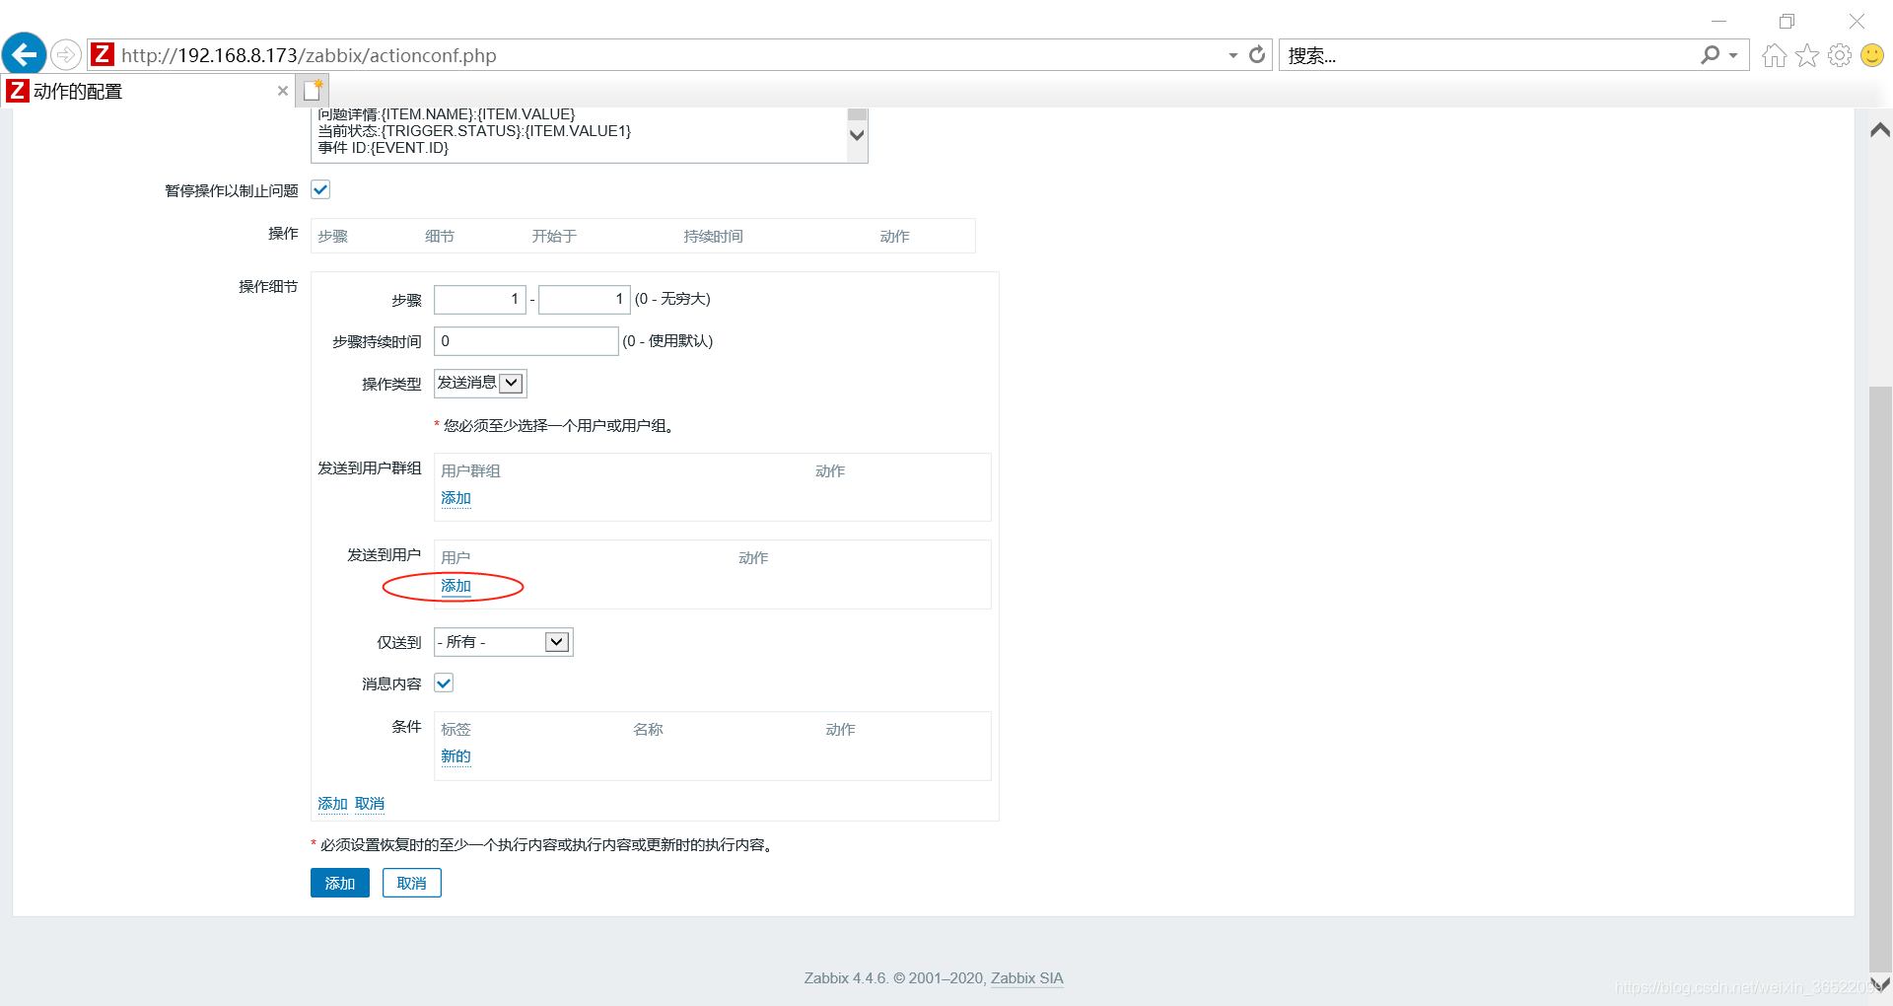Viewport: 1893px width, 1006px height.
Task: Click the second 步骤 number field
Action: tap(585, 299)
